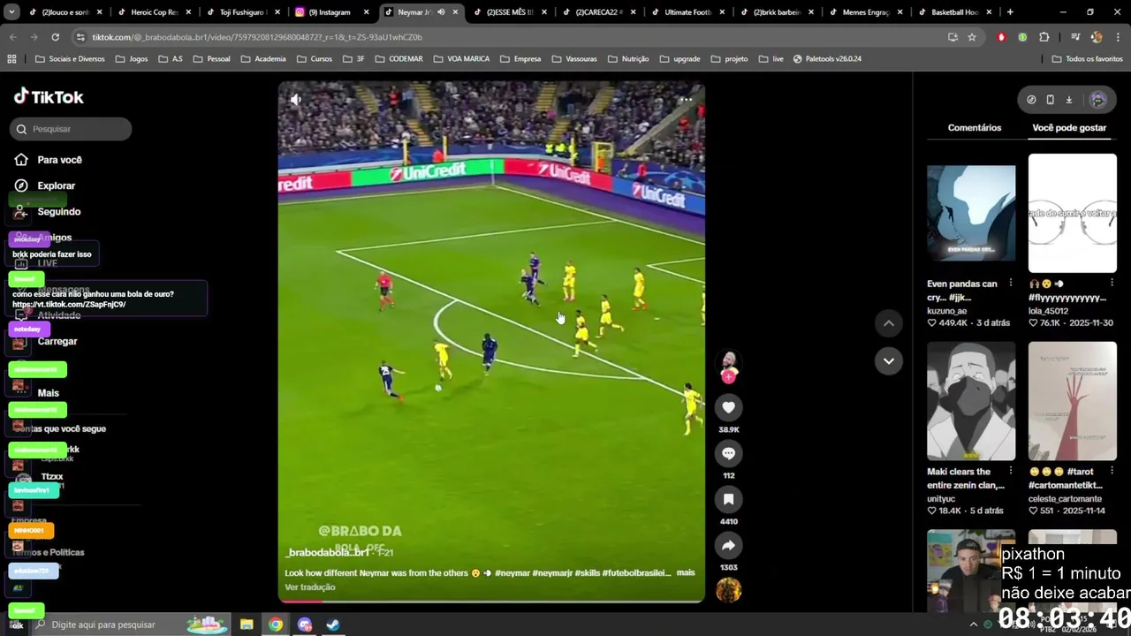Open the Ttzxx followed account
This screenshot has width=1131, height=636.
pos(51,477)
